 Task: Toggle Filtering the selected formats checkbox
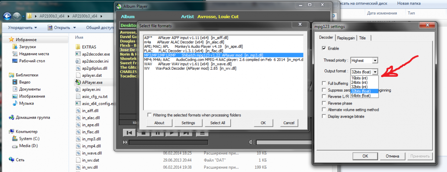pos(150,115)
